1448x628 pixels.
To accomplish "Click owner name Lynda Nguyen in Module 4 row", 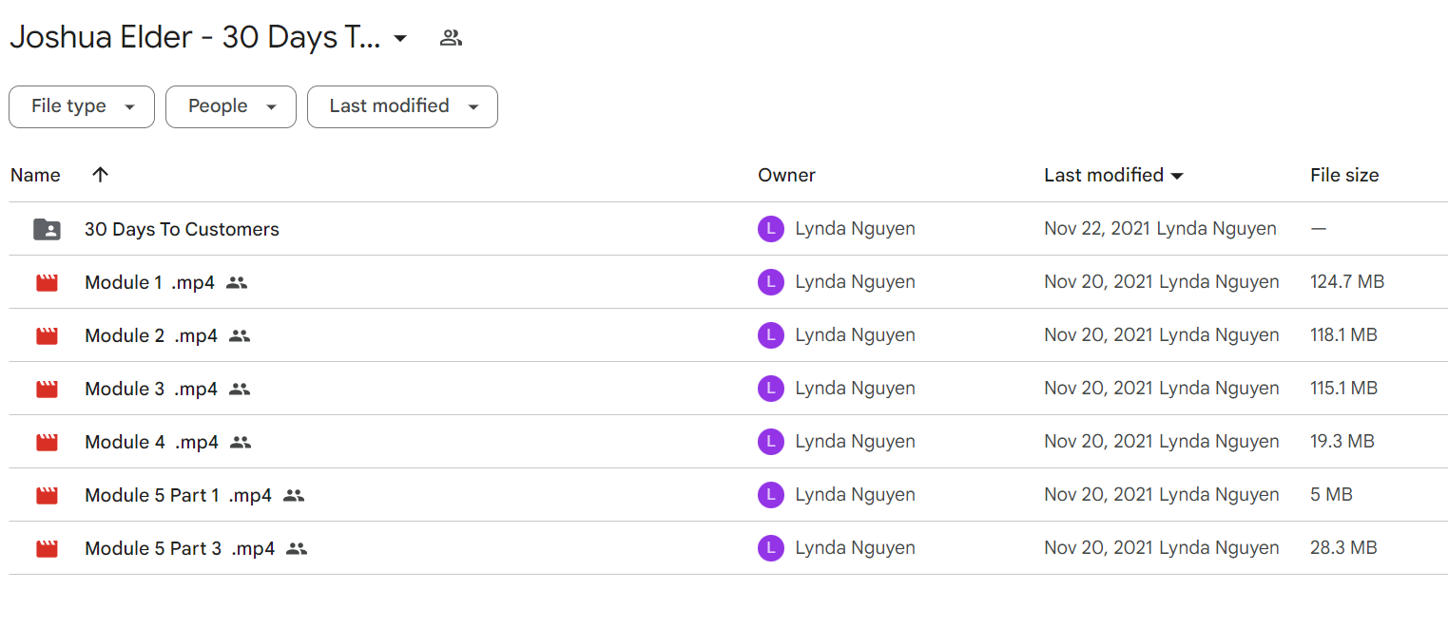I will click(x=855, y=442).
